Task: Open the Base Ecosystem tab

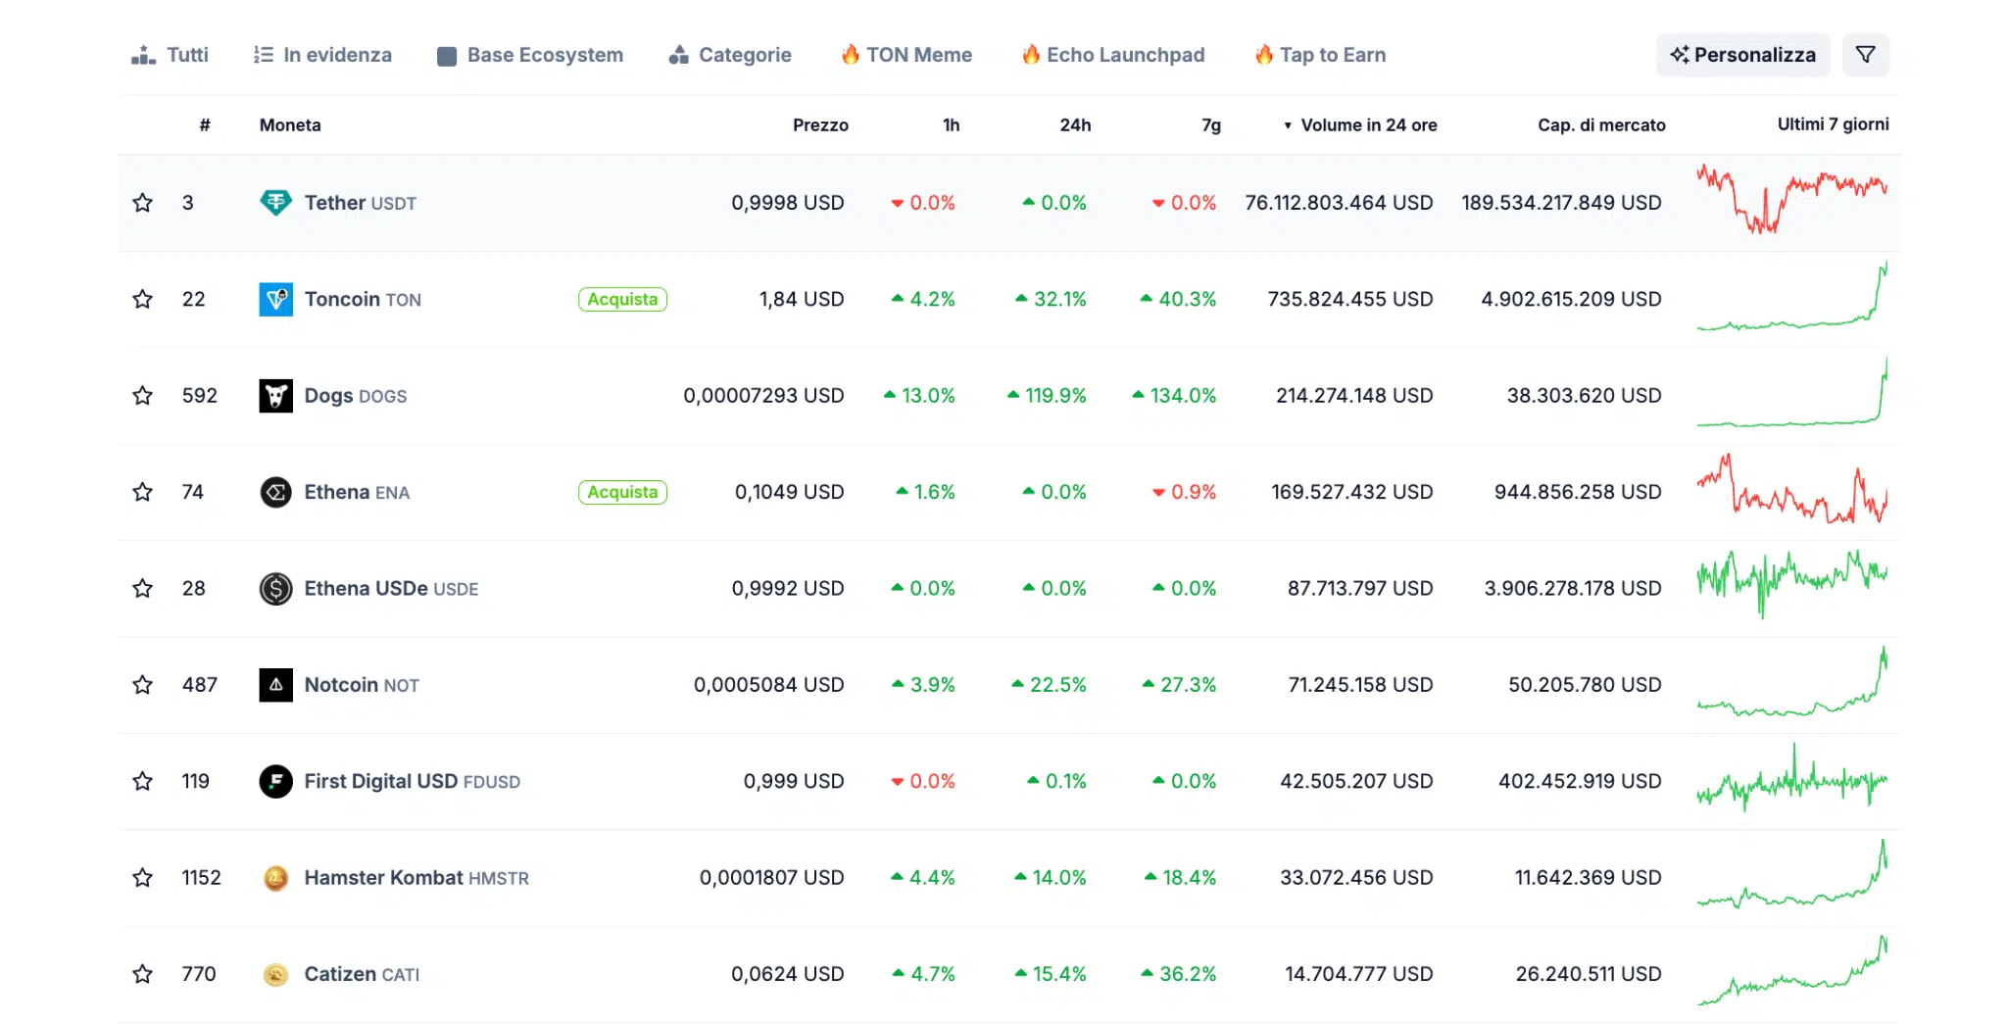Action: pos(530,55)
